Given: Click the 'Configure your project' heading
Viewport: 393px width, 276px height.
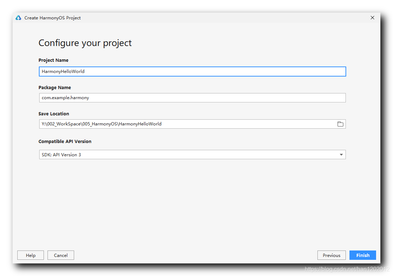Looking at the screenshot, I should pos(85,43).
